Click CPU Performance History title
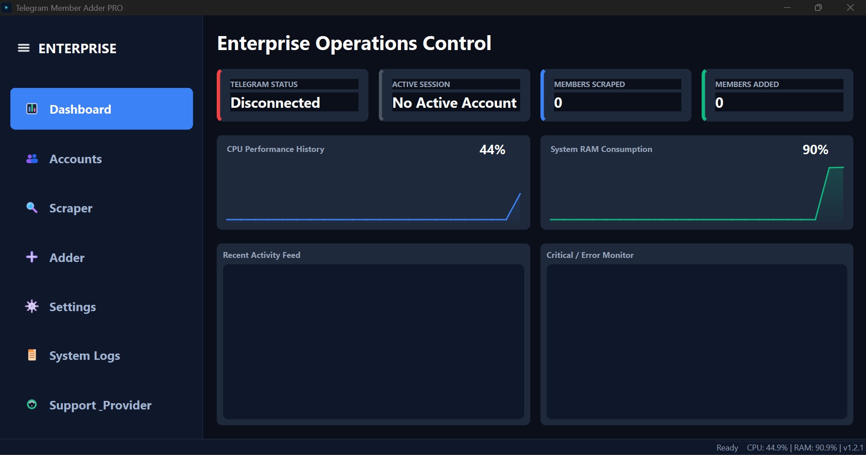This screenshot has width=866, height=455. click(x=275, y=149)
